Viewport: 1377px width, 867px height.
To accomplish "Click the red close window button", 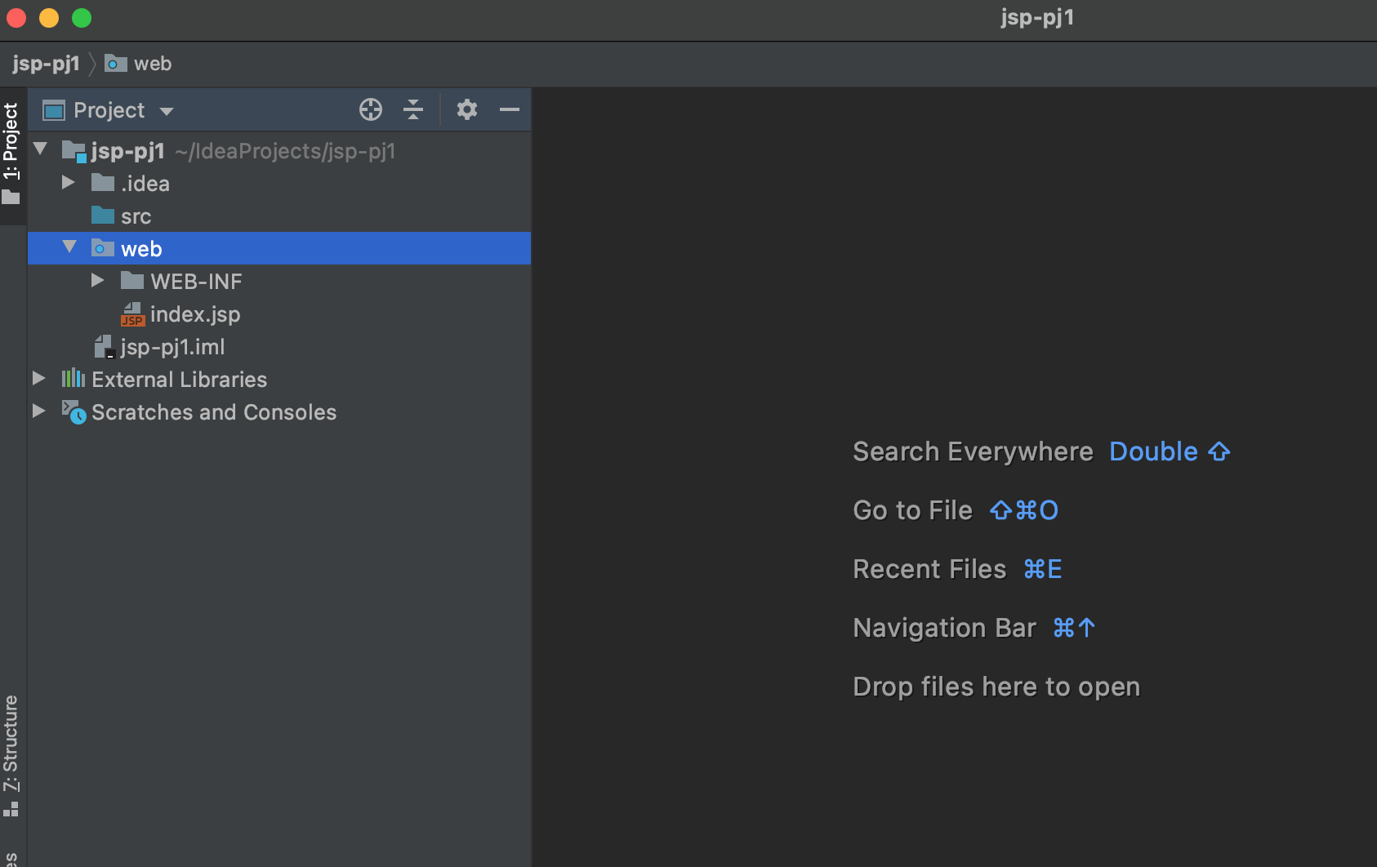I will tap(16, 18).
